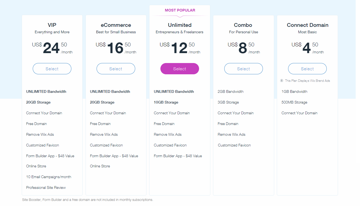Select the VIP plan
The image size is (360, 206).
tap(52, 69)
